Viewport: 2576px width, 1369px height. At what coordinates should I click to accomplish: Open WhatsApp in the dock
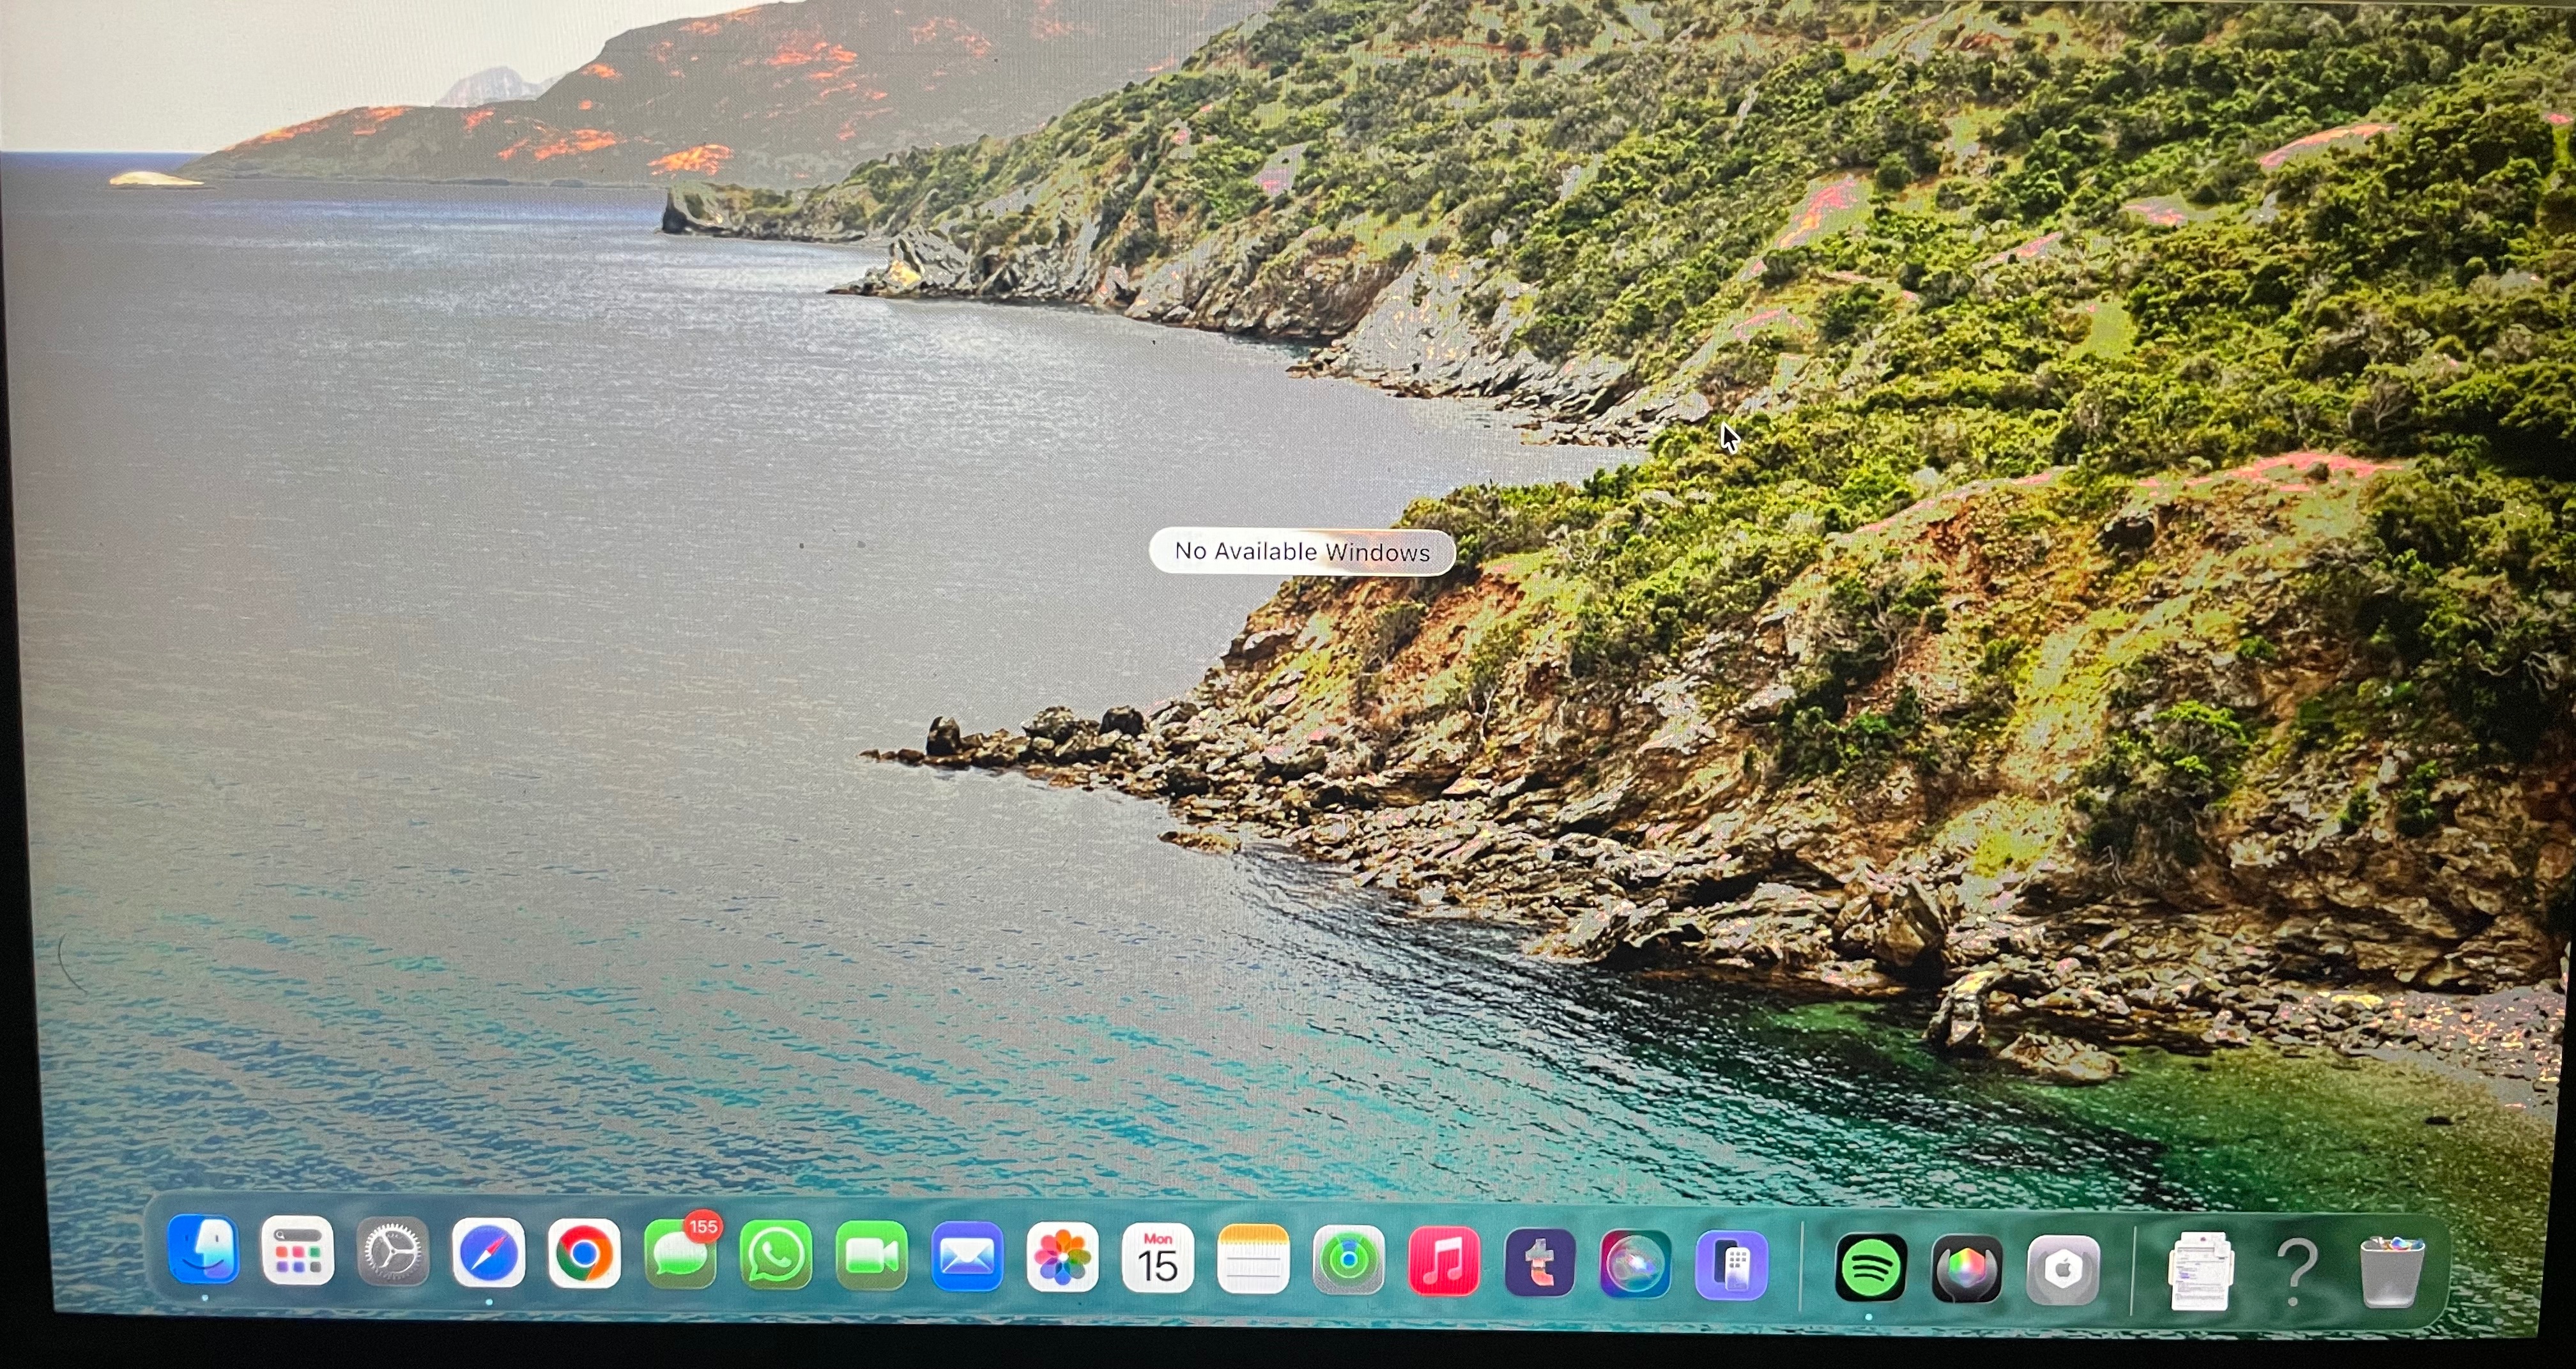[x=775, y=1256]
